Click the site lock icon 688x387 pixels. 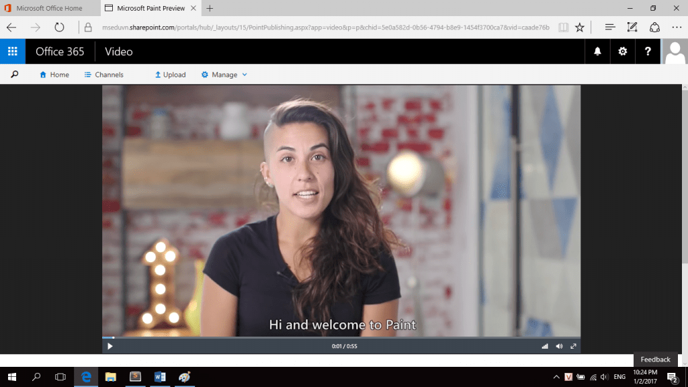[x=88, y=27]
